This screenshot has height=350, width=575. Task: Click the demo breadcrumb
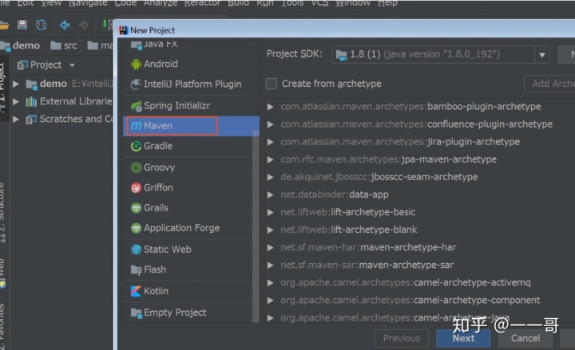tap(20, 45)
